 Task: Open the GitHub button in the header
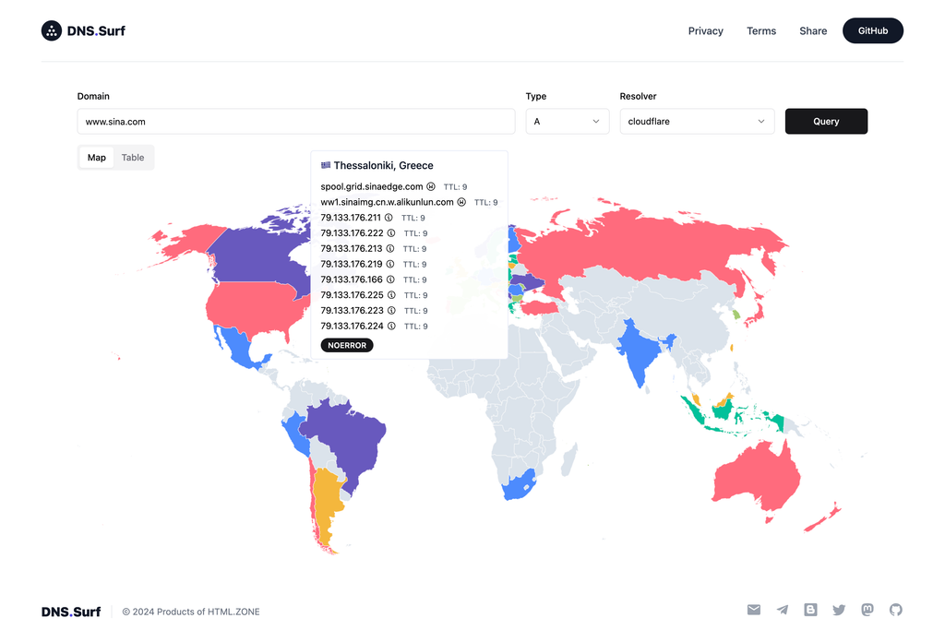pos(872,30)
